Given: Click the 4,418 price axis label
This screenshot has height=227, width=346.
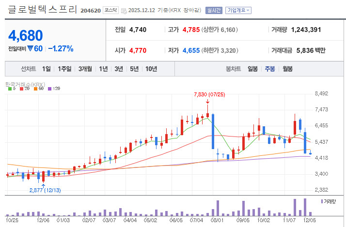Looking at the screenshot, I should 321,158.
